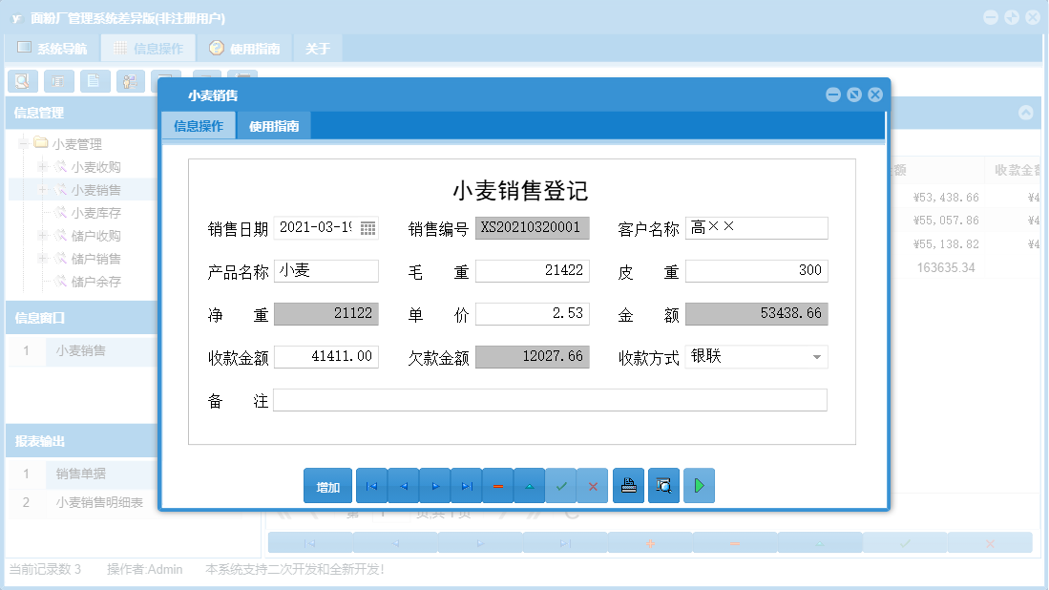This screenshot has width=1049, height=590.
Task: Run report with the green play icon
Action: point(699,485)
